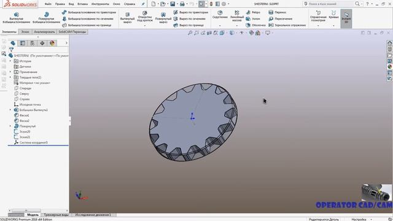The image size is (393, 221).
Task: Select the Линейный массив tool
Action: [236, 15]
